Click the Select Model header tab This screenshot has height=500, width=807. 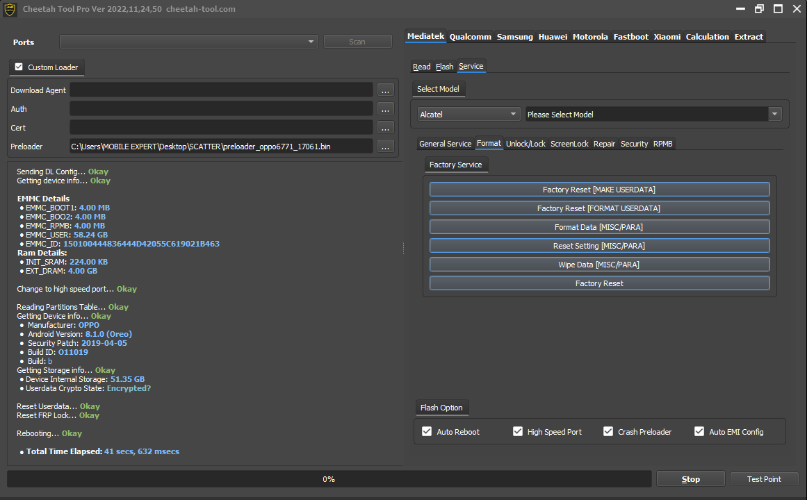click(x=438, y=89)
